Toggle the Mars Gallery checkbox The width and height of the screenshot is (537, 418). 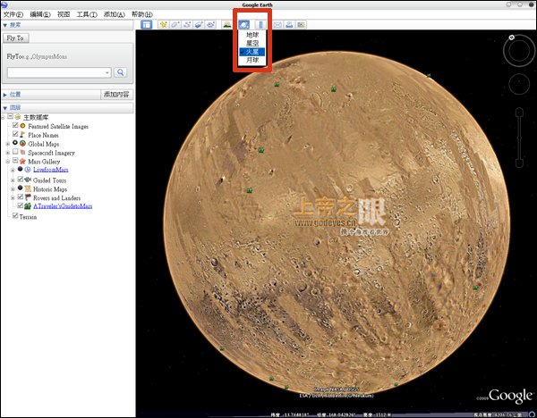[15, 160]
